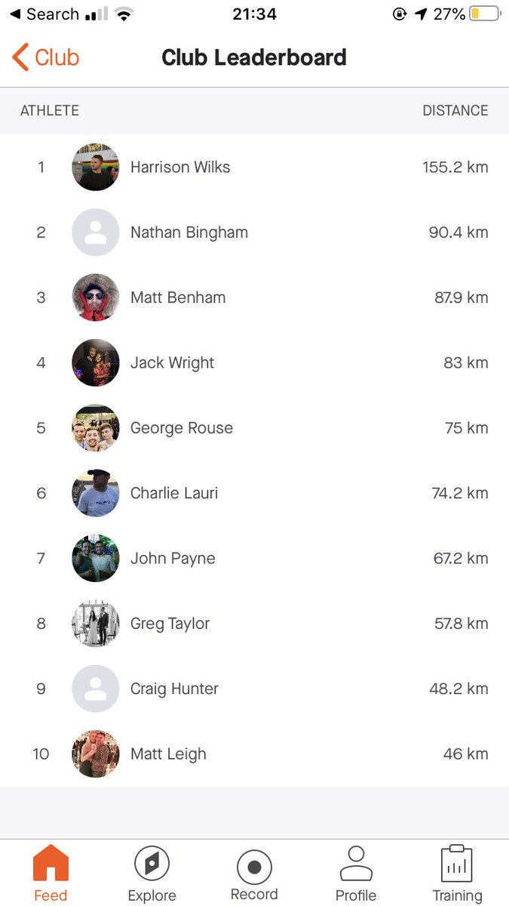The width and height of the screenshot is (509, 906).
Task: Tap the ATHLETE column header
Action: pyautogui.click(x=50, y=110)
